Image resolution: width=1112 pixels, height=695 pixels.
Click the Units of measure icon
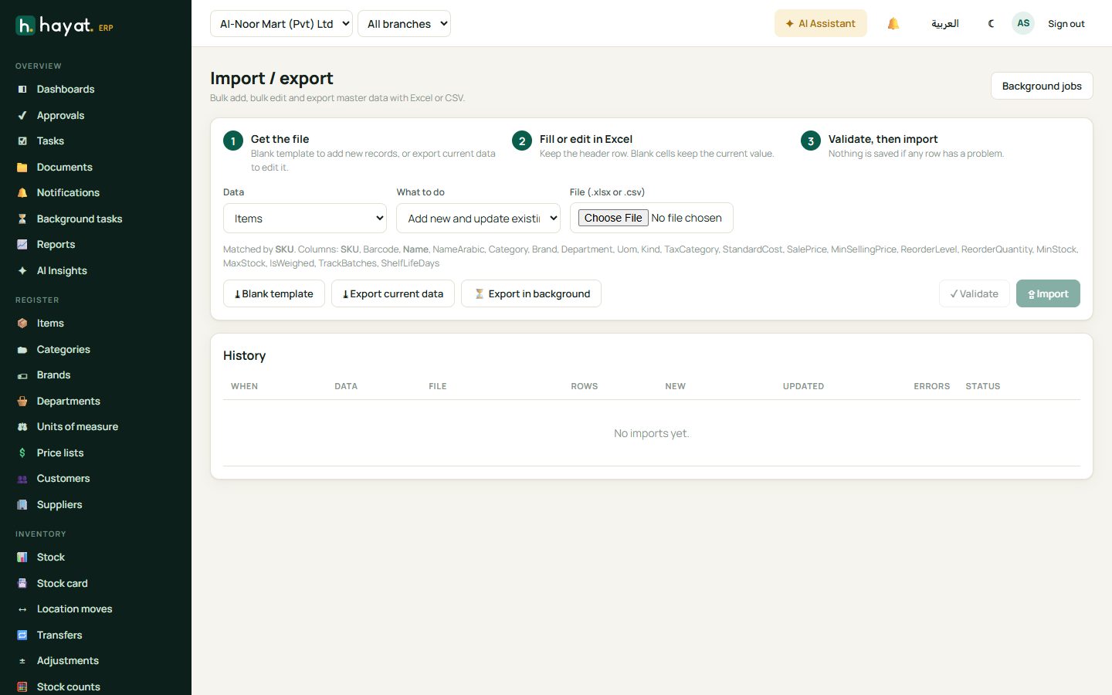[x=22, y=427]
